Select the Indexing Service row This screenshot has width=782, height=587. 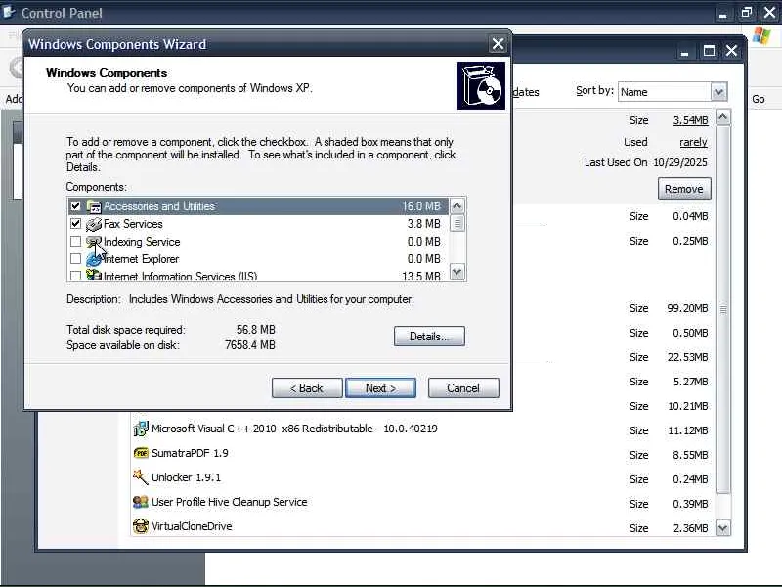click(x=258, y=242)
